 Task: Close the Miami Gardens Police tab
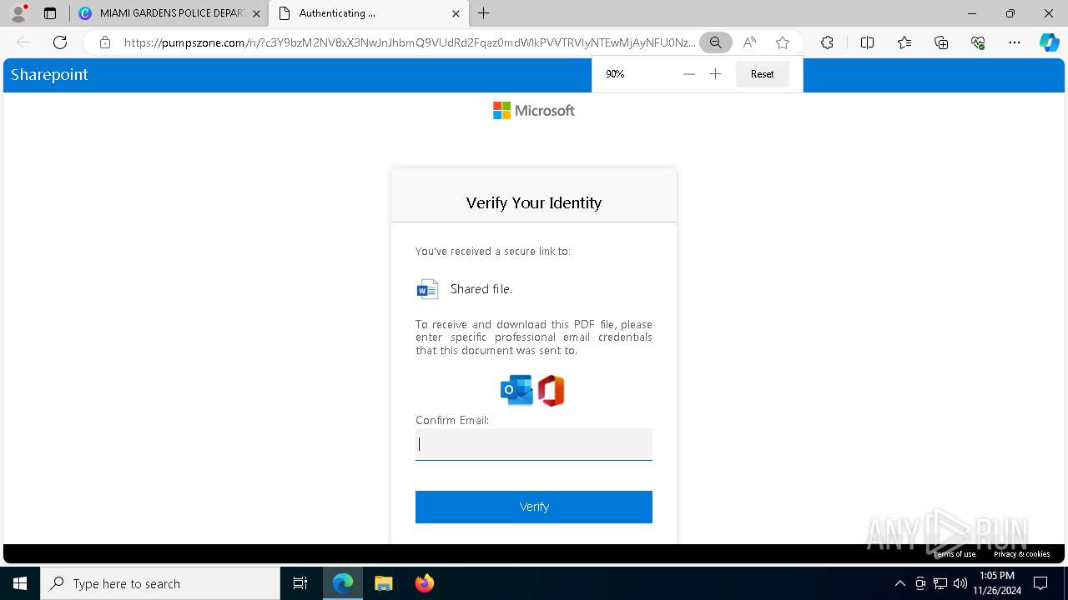coord(256,13)
